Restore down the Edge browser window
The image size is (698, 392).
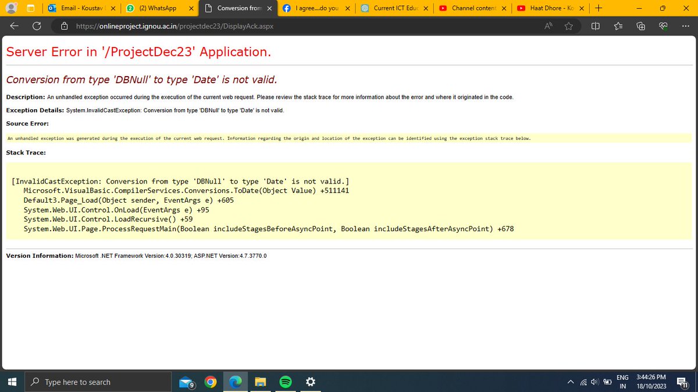click(x=662, y=8)
